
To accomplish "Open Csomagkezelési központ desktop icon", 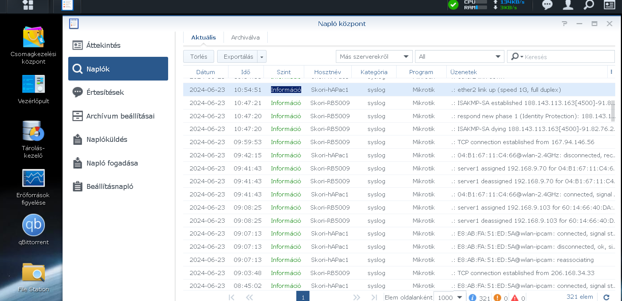I will tap(33, 38).
